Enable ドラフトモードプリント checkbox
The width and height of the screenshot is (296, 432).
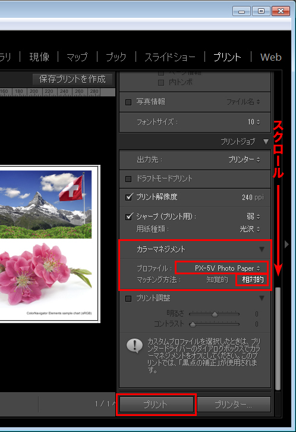128,179
